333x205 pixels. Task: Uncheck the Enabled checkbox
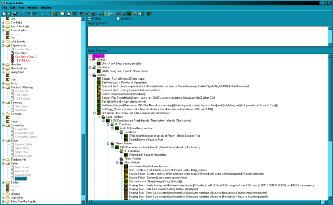tap(89, 19)
